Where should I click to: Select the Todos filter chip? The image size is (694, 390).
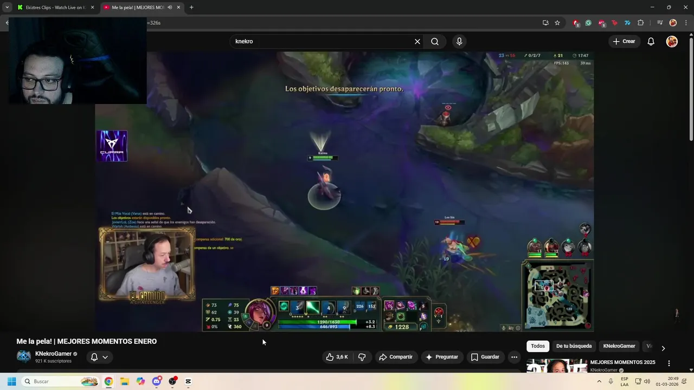coord(538,346)
